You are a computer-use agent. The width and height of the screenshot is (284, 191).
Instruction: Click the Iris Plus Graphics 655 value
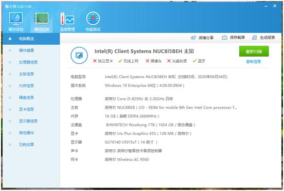[x=148, y=133]
